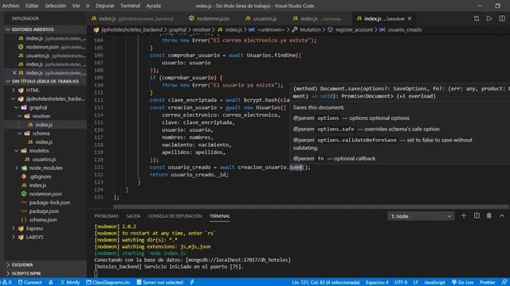This screenshot has width=510, height=286.
Task: Click Server not selected status item
Action: (159, 283)
